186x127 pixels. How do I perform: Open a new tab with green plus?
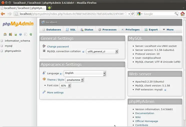pyautogui.click(x=49, y=8)
